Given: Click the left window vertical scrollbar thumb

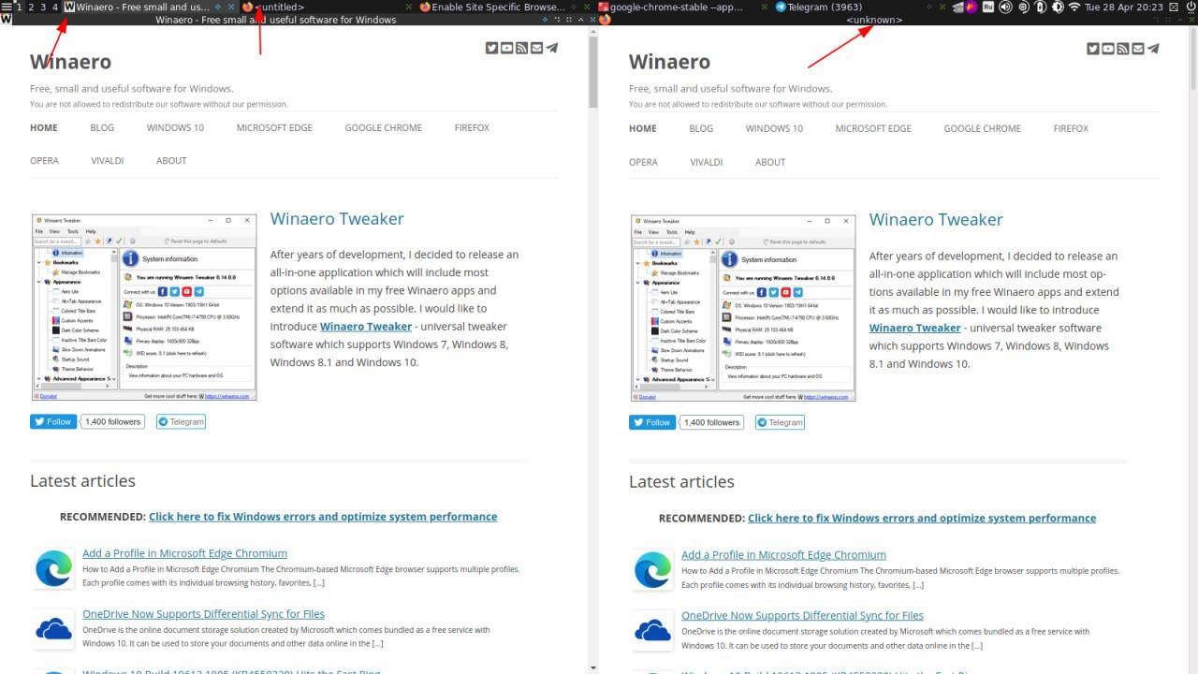Looking at the screenshot, I should pos(592,71).
